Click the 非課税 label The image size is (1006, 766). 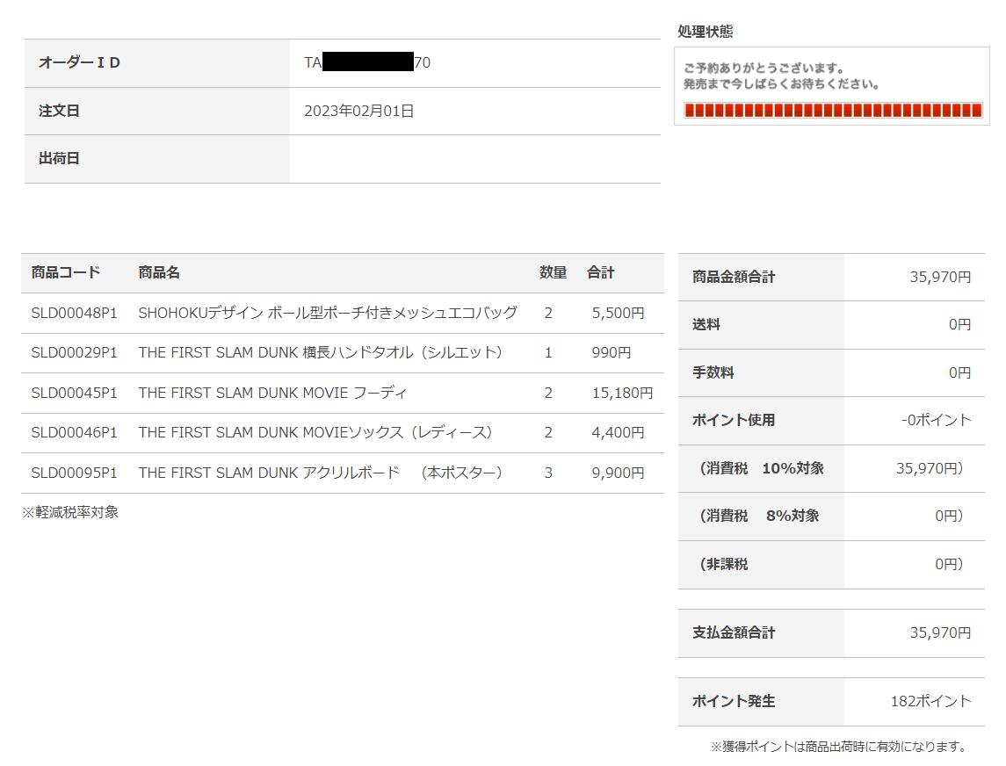coord(724,564)
